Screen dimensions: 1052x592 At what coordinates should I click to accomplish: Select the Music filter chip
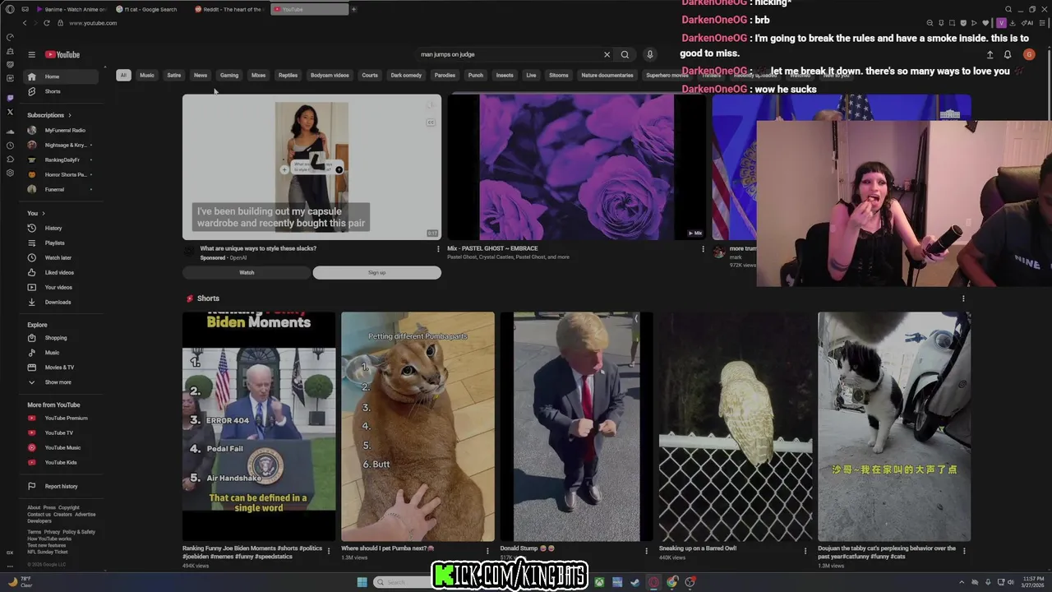pyautogui.click(x=147, y=76)
